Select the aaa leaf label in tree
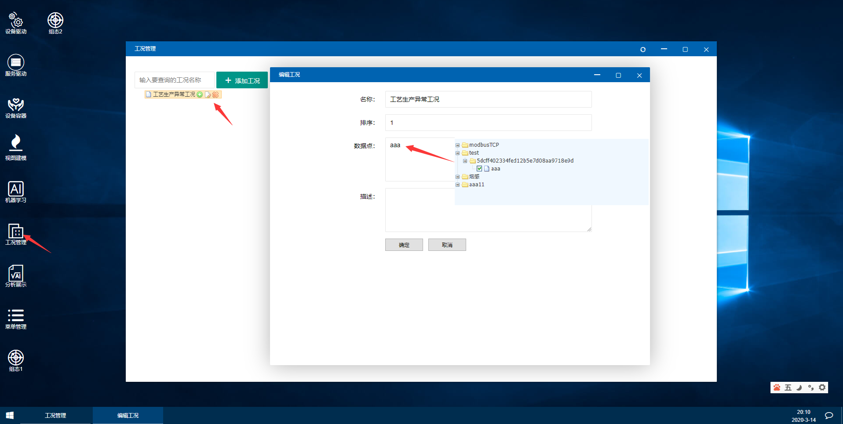This screenshot has width=843, height=424. tap(496, 169)
